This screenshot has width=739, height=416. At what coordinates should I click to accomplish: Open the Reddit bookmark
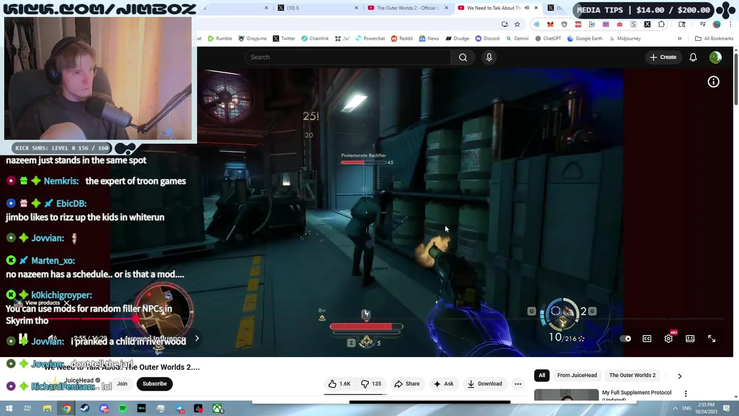tap(402, 39)
